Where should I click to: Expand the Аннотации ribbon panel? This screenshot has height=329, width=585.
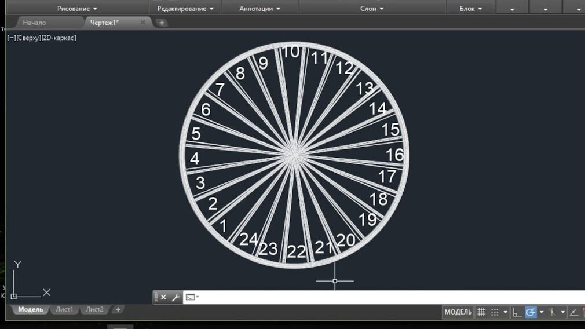(x=259, y=9)
